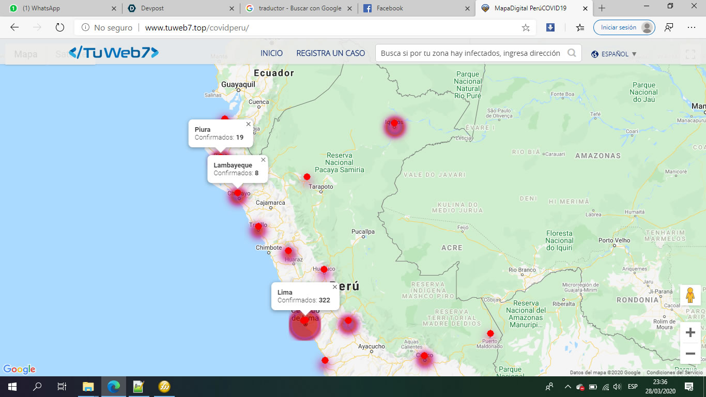
Task: Open the favorites list icon
Action: point(580,27)
